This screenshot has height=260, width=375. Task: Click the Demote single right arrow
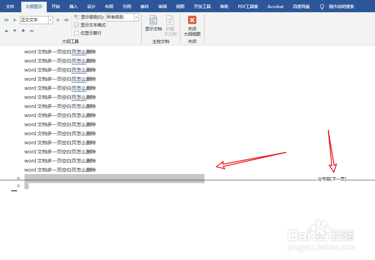(58, 20)
